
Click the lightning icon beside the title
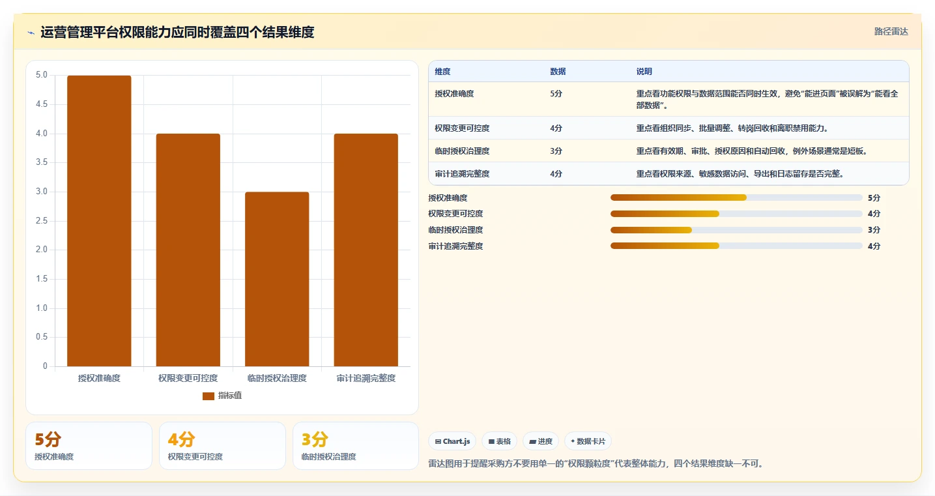pyautogui.click(x=31, y=33)
